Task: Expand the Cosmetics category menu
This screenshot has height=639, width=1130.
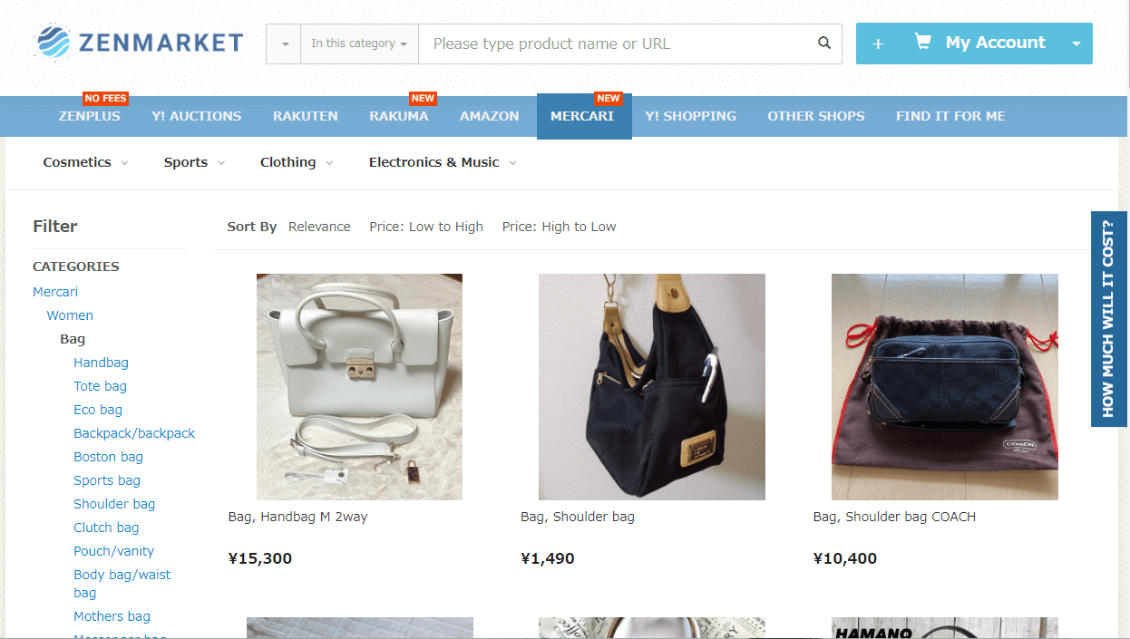Action: tap(84, 162)
